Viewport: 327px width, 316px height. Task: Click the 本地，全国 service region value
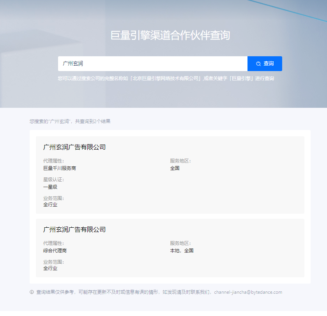[x=182, y=251]
